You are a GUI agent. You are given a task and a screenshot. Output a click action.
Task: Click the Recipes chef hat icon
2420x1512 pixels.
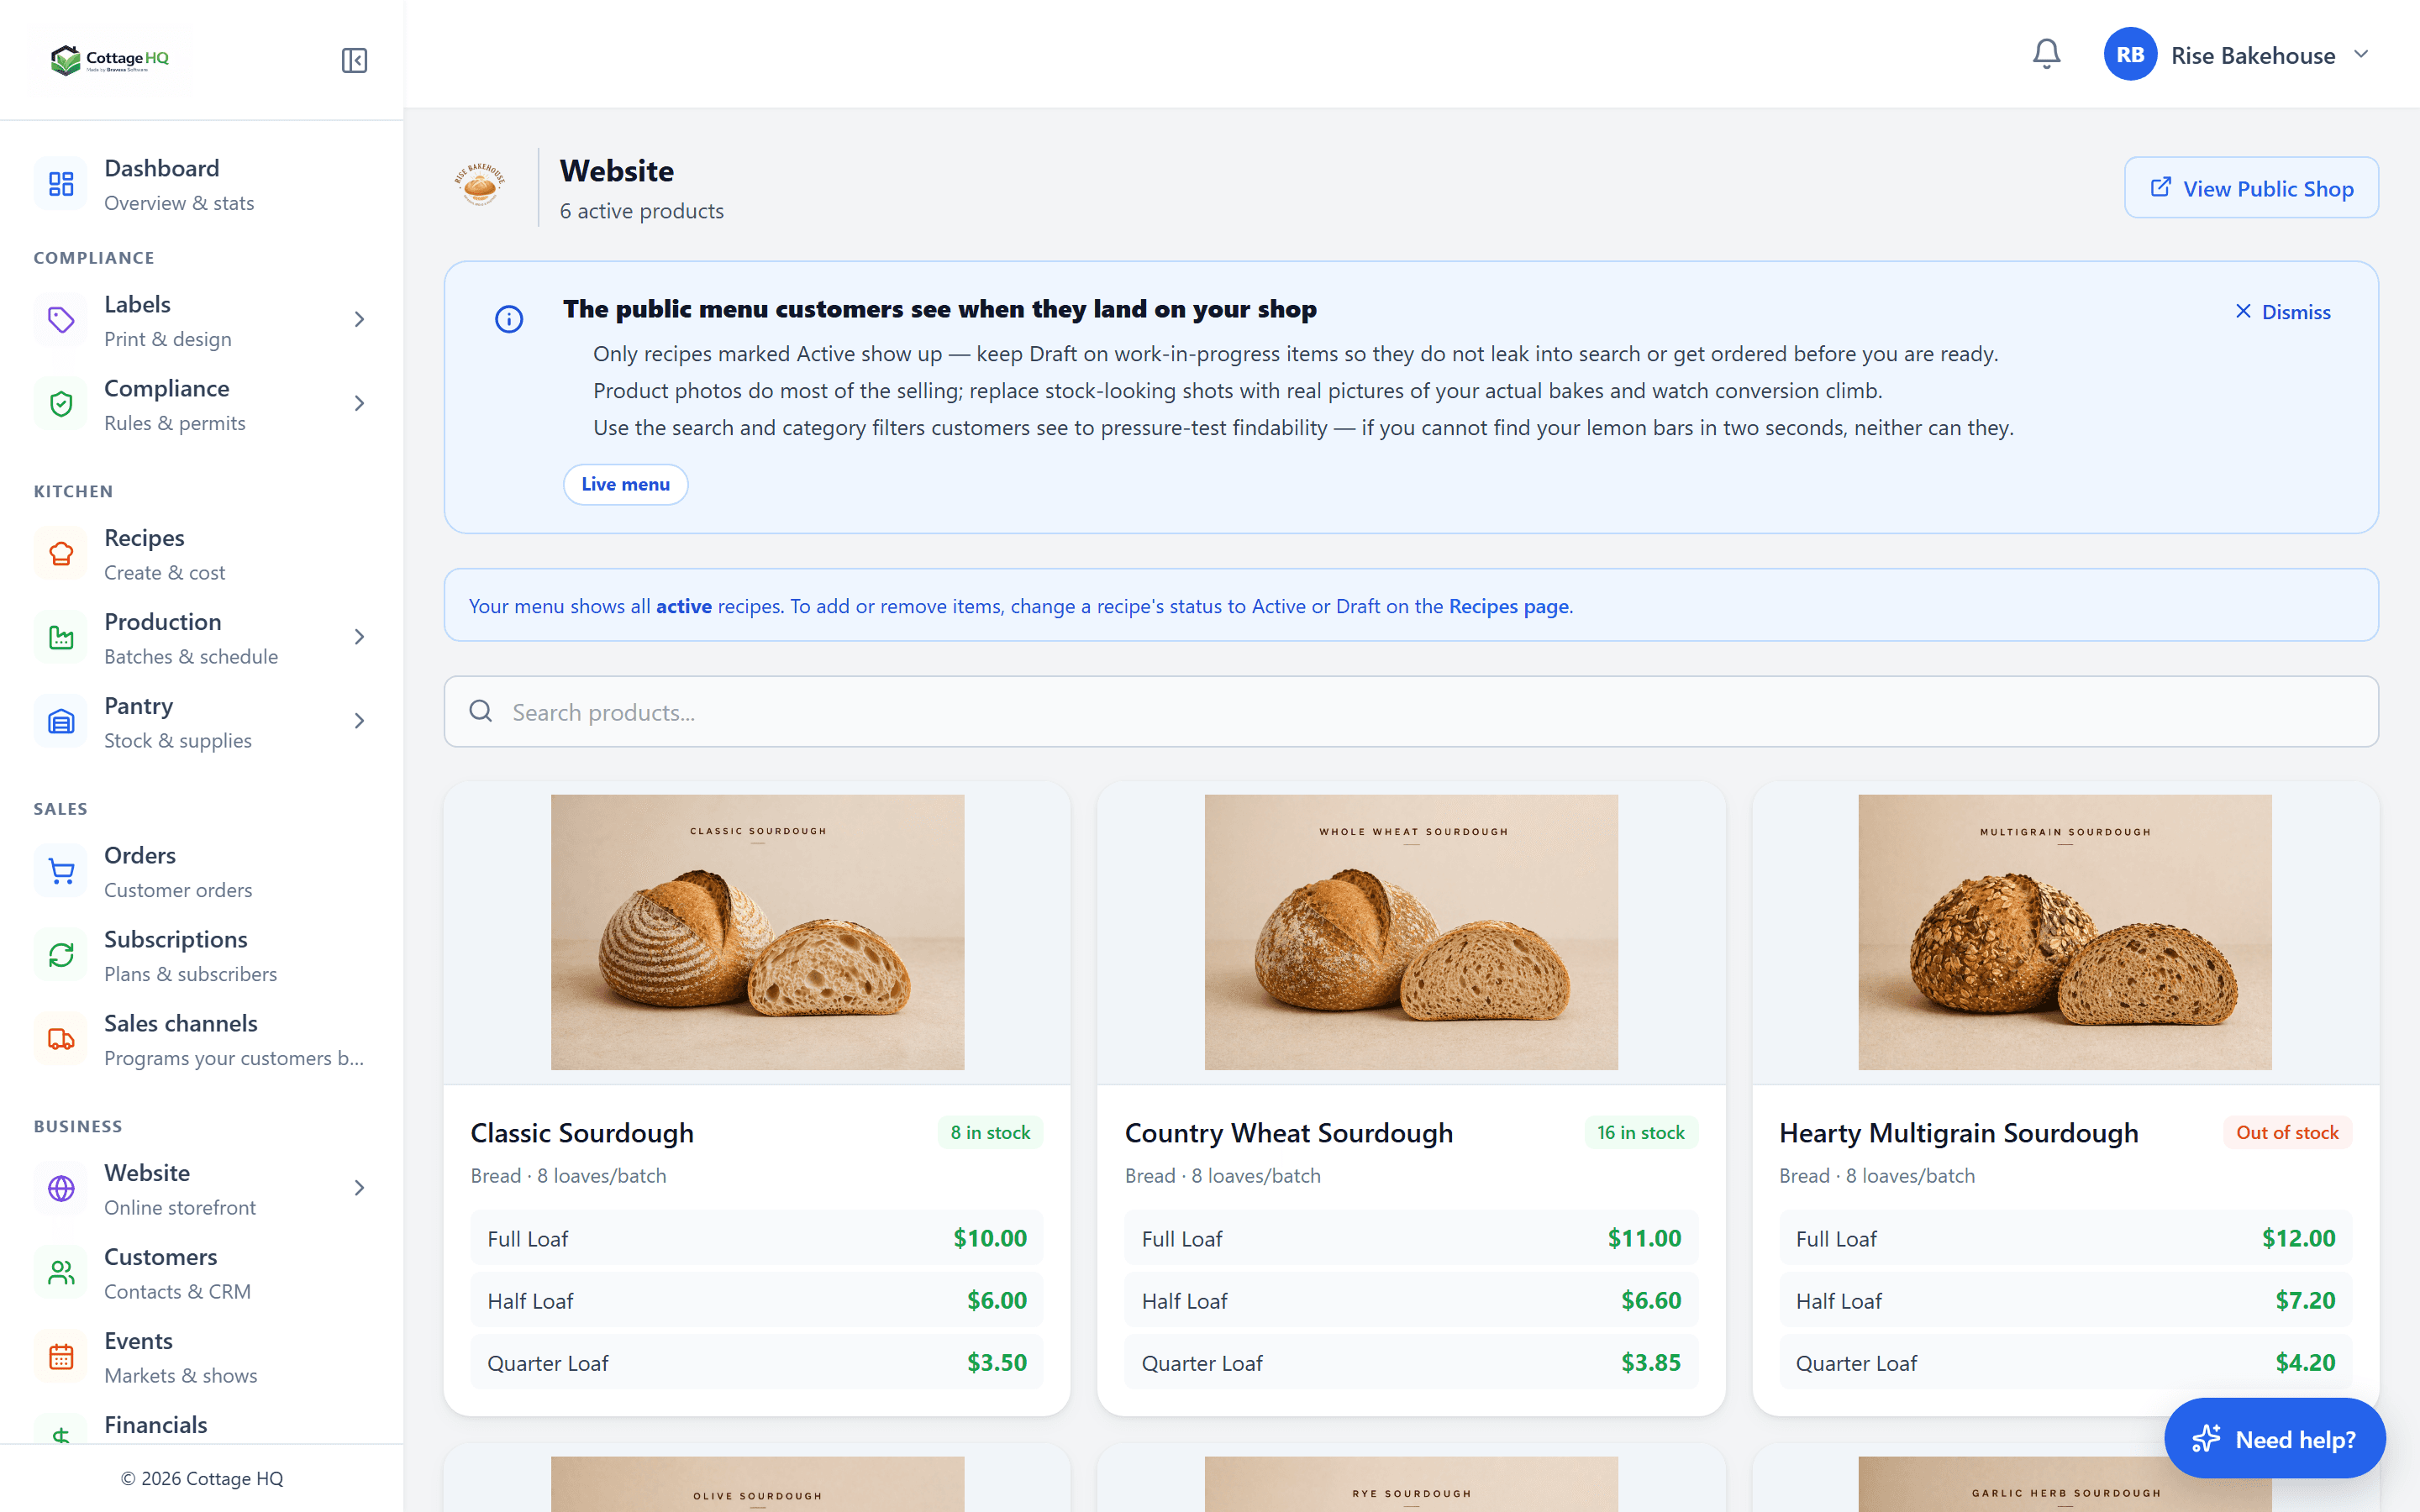coord(61,554)
